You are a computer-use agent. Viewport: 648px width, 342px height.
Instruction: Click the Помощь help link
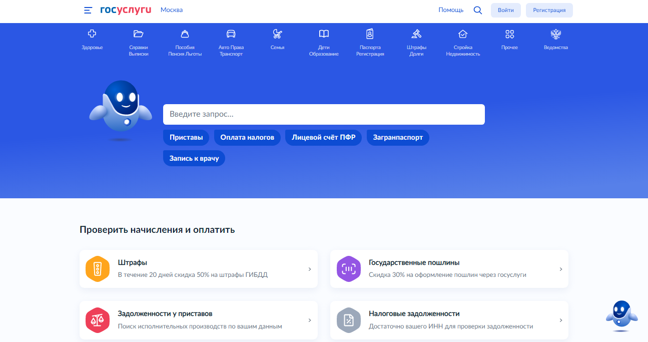(451, 10)
